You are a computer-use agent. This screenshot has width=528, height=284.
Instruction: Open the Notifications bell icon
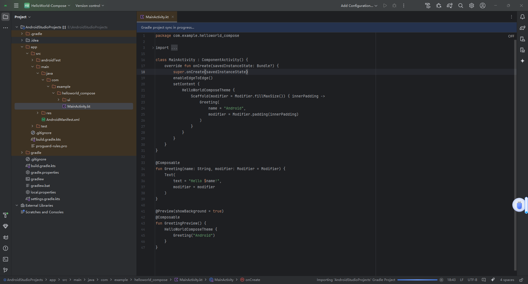[x=522, y=17]
